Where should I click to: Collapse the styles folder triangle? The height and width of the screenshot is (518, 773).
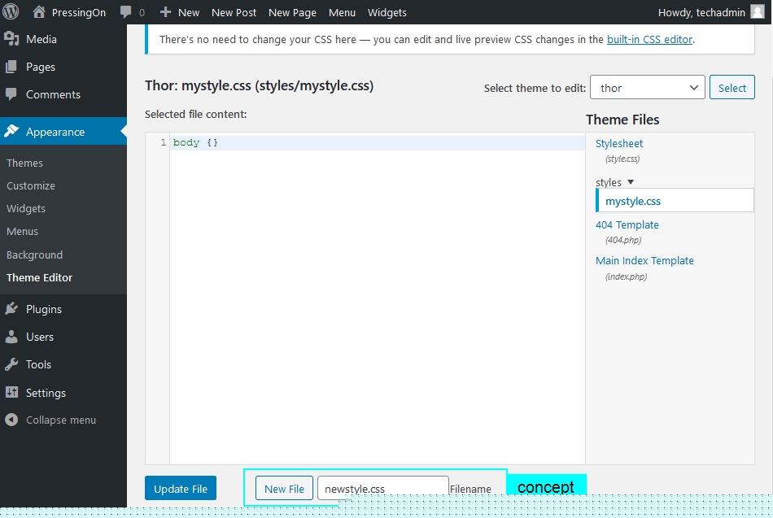630,182
